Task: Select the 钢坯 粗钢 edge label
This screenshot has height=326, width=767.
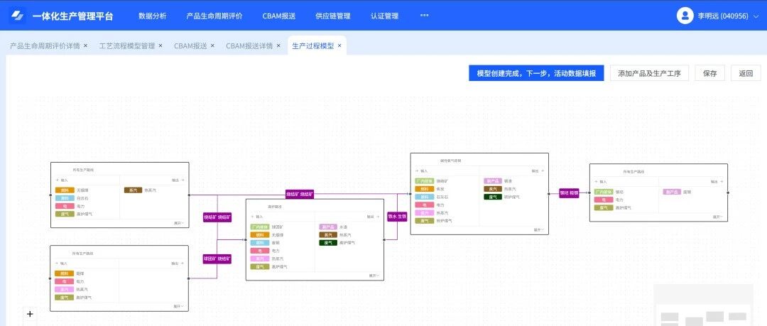Action: (570, 193)
